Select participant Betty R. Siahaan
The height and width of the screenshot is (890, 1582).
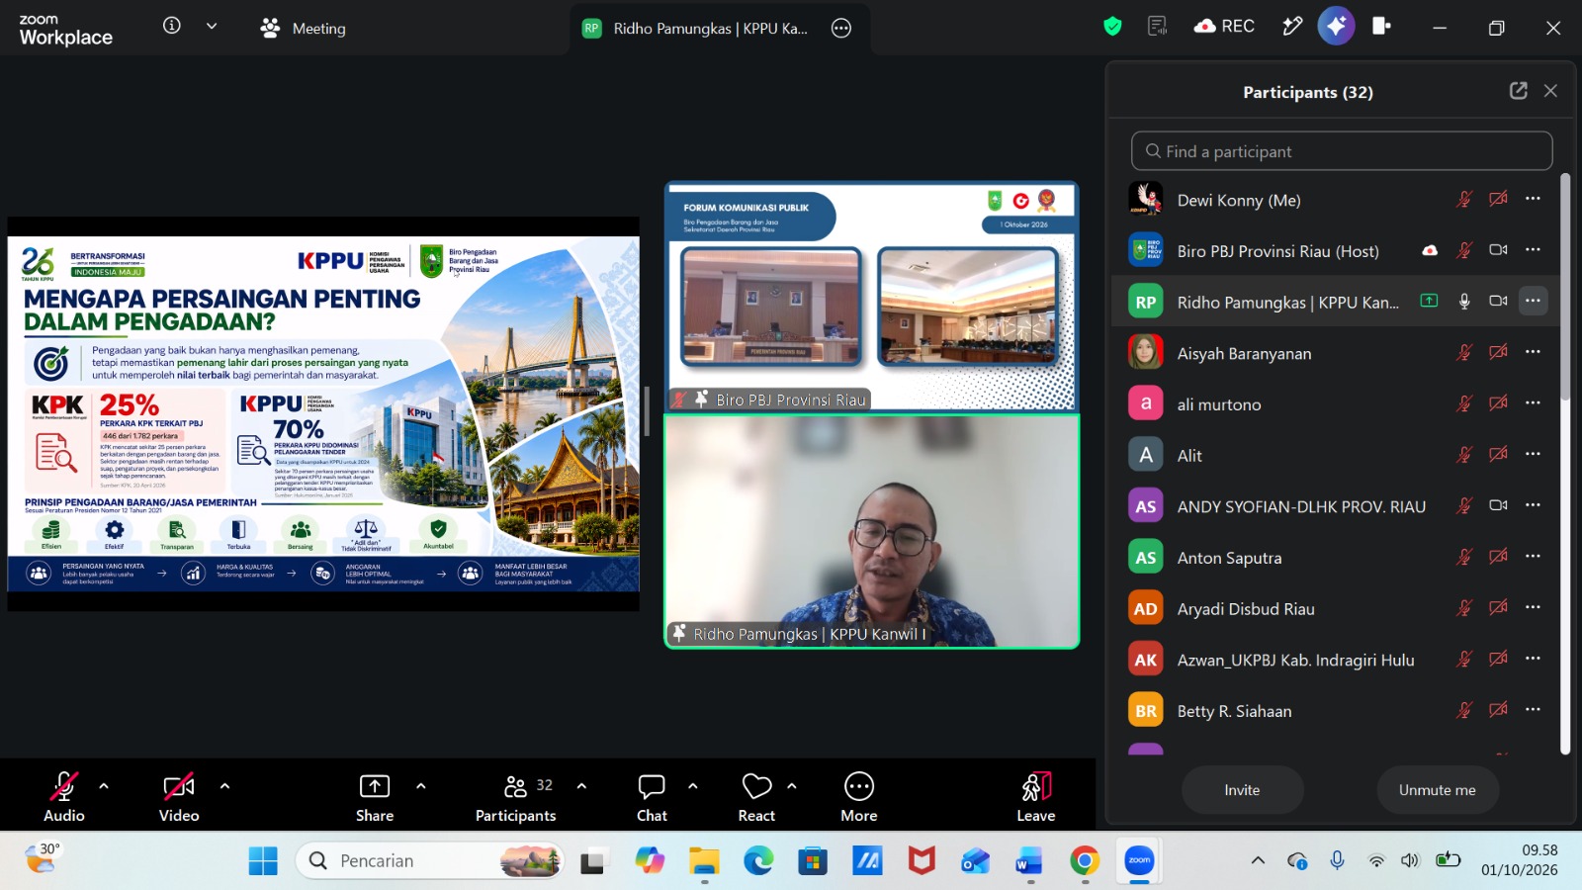(1337, 711)
